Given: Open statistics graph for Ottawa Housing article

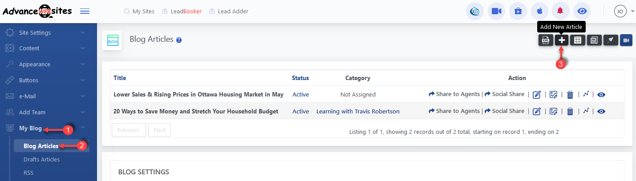Looking at the screenshot, I should click(x=586, y=94).
